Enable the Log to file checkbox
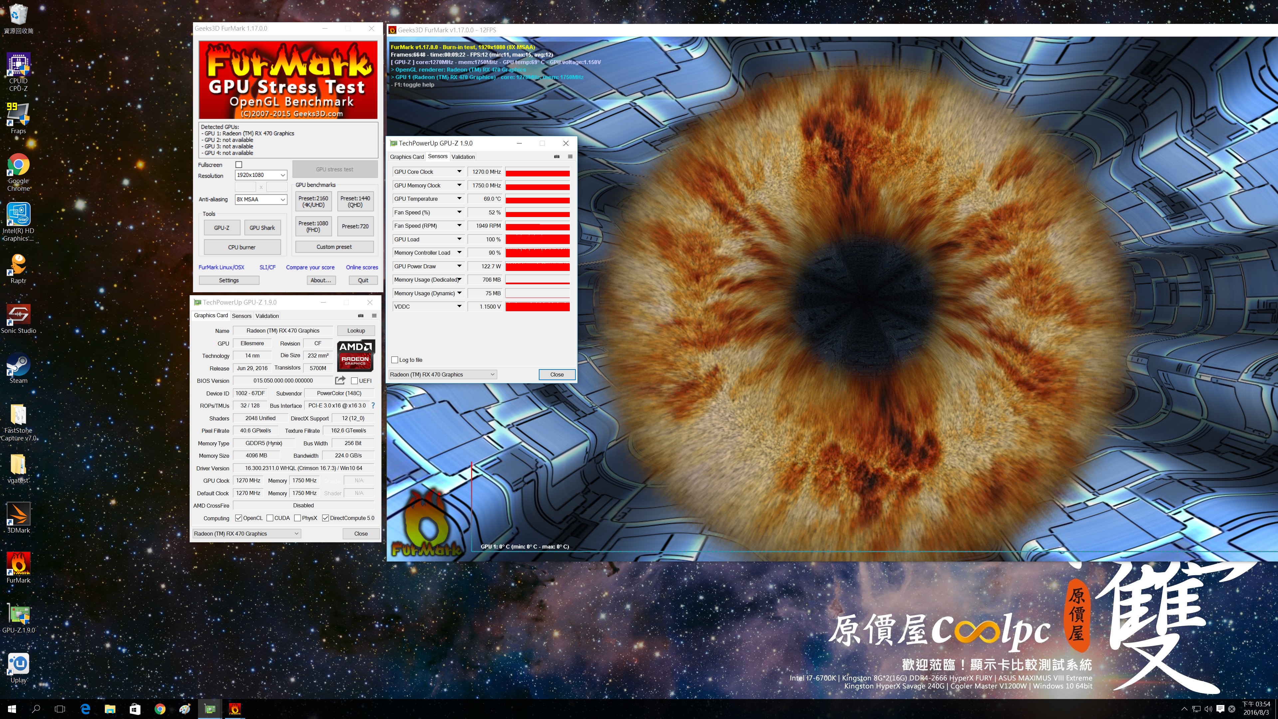1278x719 pixels. point(395,360)
